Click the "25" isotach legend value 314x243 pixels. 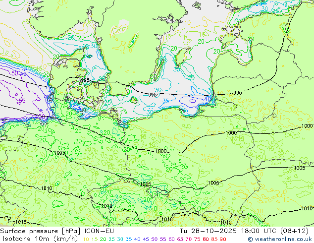(x=111, y=239)
